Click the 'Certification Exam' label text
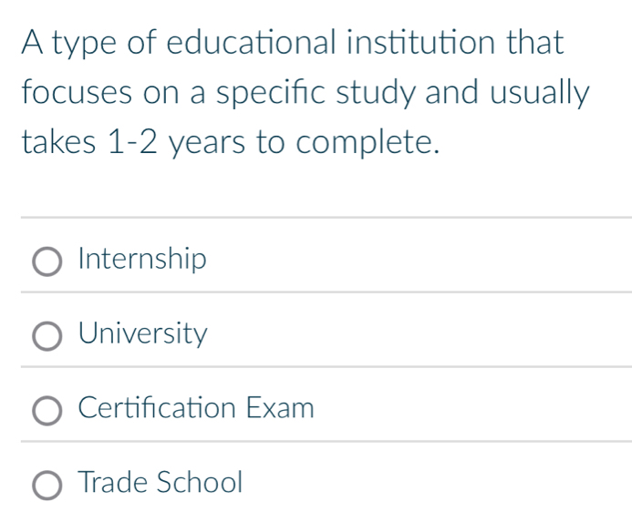The image size is (632, 522). tap(196, 408)
